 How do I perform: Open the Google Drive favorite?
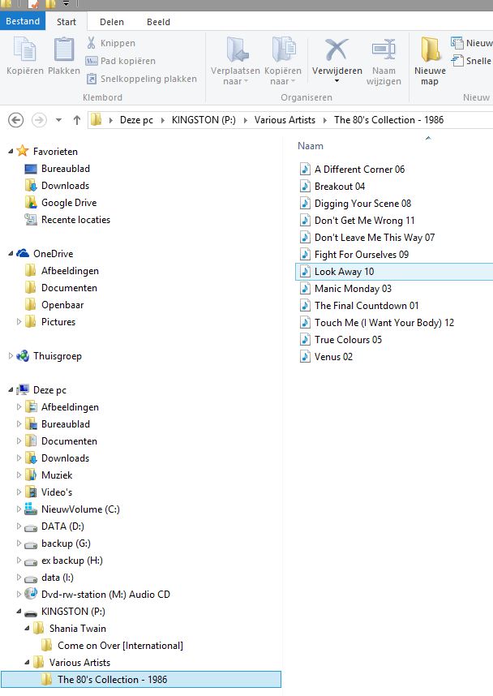pos(69,203)
